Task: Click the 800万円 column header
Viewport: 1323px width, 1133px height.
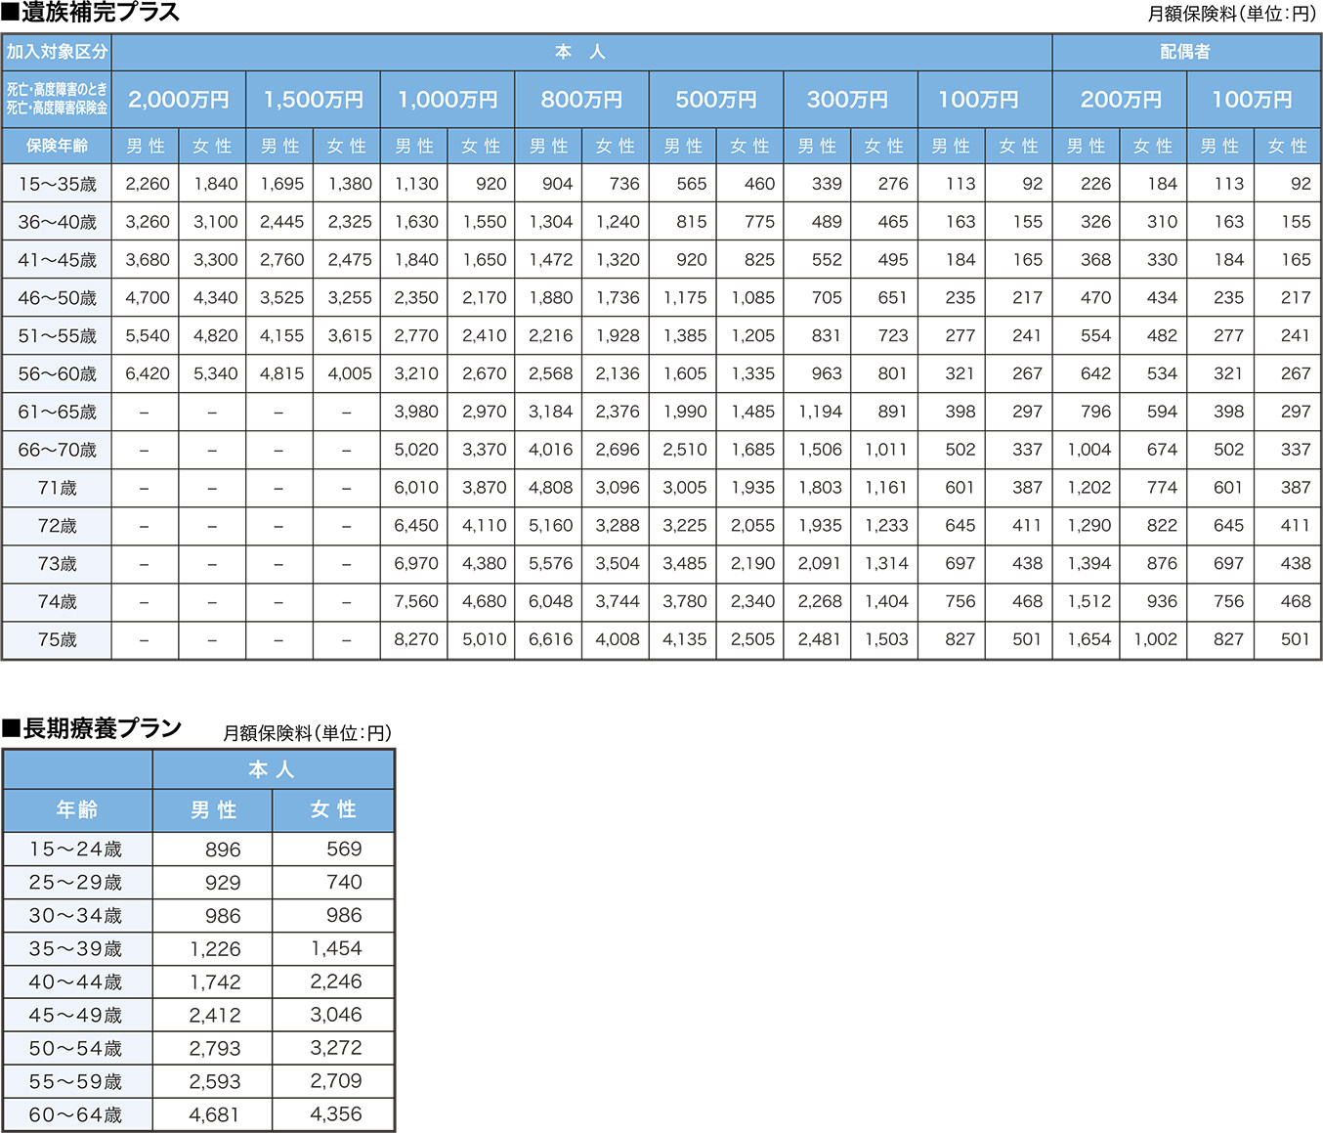Action: point(581,100)
